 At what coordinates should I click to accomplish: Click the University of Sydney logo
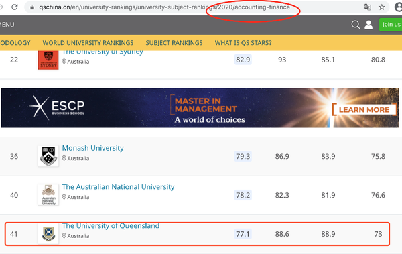pyautogui.click(x=48, y=60)
